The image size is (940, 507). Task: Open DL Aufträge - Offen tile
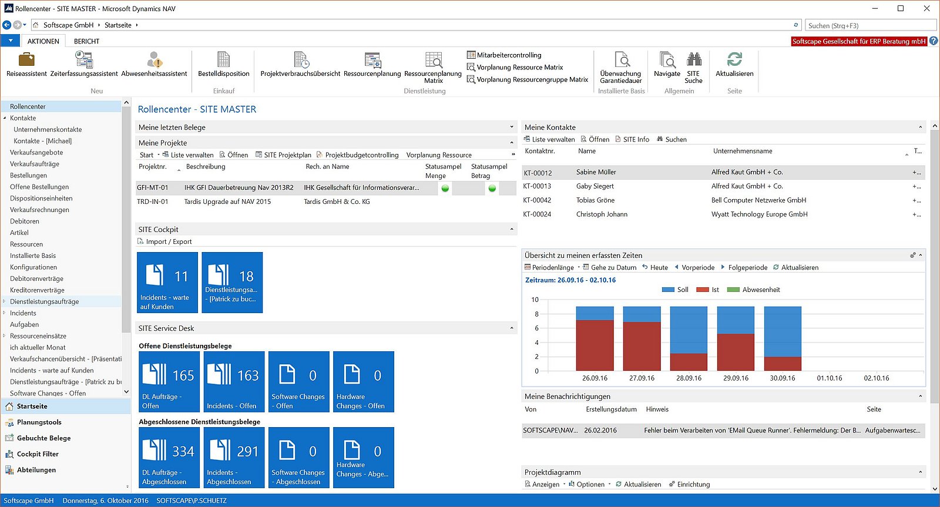(x=169, y=382)
